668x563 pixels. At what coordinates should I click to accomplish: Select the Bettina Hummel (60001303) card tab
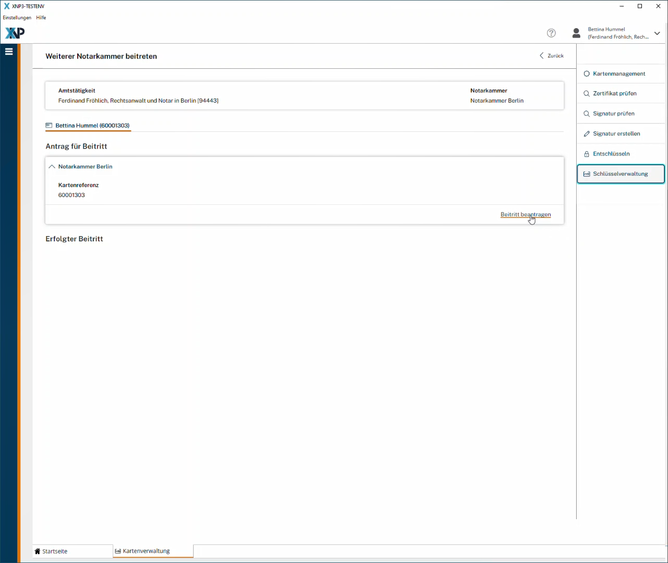pyautogui.click(x=88, y=126)
